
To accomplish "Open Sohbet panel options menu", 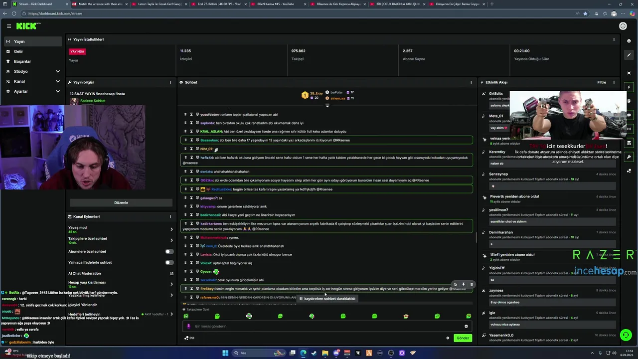I will coord(471,82).
